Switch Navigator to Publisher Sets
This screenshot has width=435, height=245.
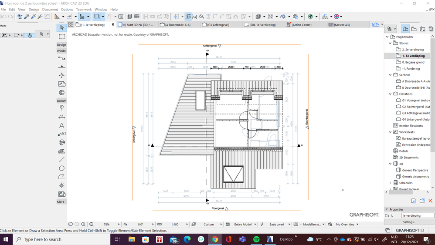(431, 29)
